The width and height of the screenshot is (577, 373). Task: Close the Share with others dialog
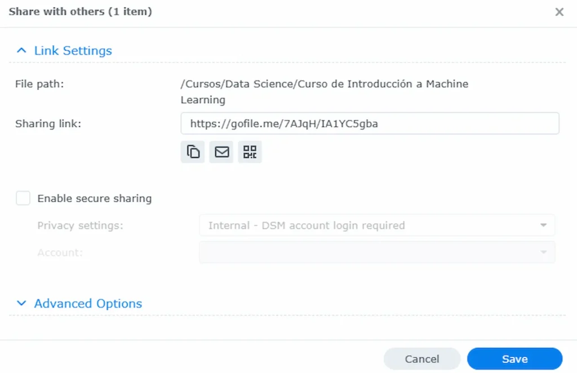[559, 12]
